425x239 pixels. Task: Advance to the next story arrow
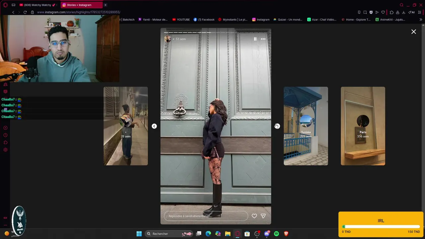(x=277, y=126)
